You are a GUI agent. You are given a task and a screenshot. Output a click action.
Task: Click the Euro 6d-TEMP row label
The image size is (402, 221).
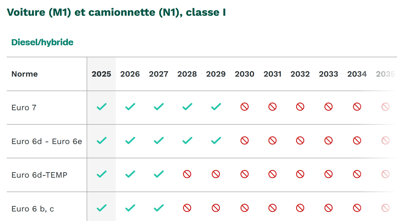(40, 175)
